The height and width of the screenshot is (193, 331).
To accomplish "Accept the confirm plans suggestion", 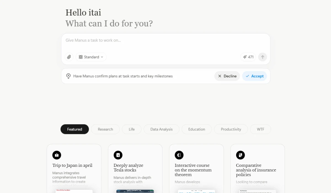I will click(254, 76).
